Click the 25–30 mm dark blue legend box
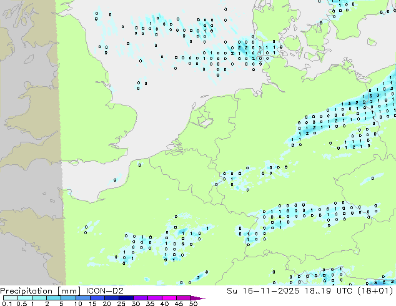Viewport: 396px width, 306px height. pos(126,298)
